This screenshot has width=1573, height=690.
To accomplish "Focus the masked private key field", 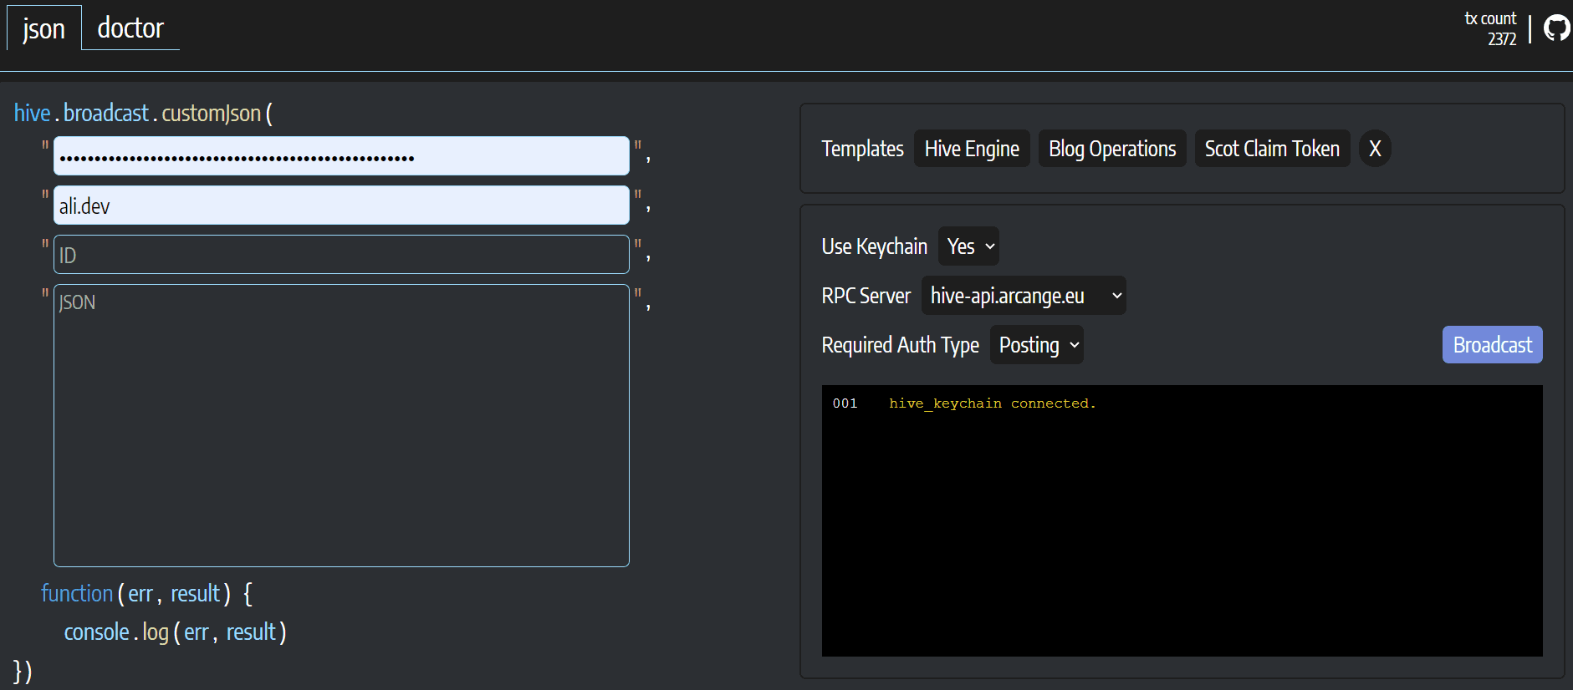I will coord(341,156).
